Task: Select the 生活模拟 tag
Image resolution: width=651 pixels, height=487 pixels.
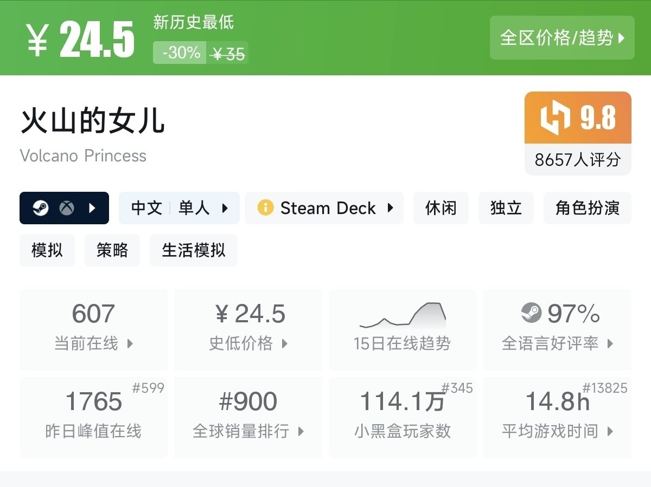Action: click(x=194, y=250)
